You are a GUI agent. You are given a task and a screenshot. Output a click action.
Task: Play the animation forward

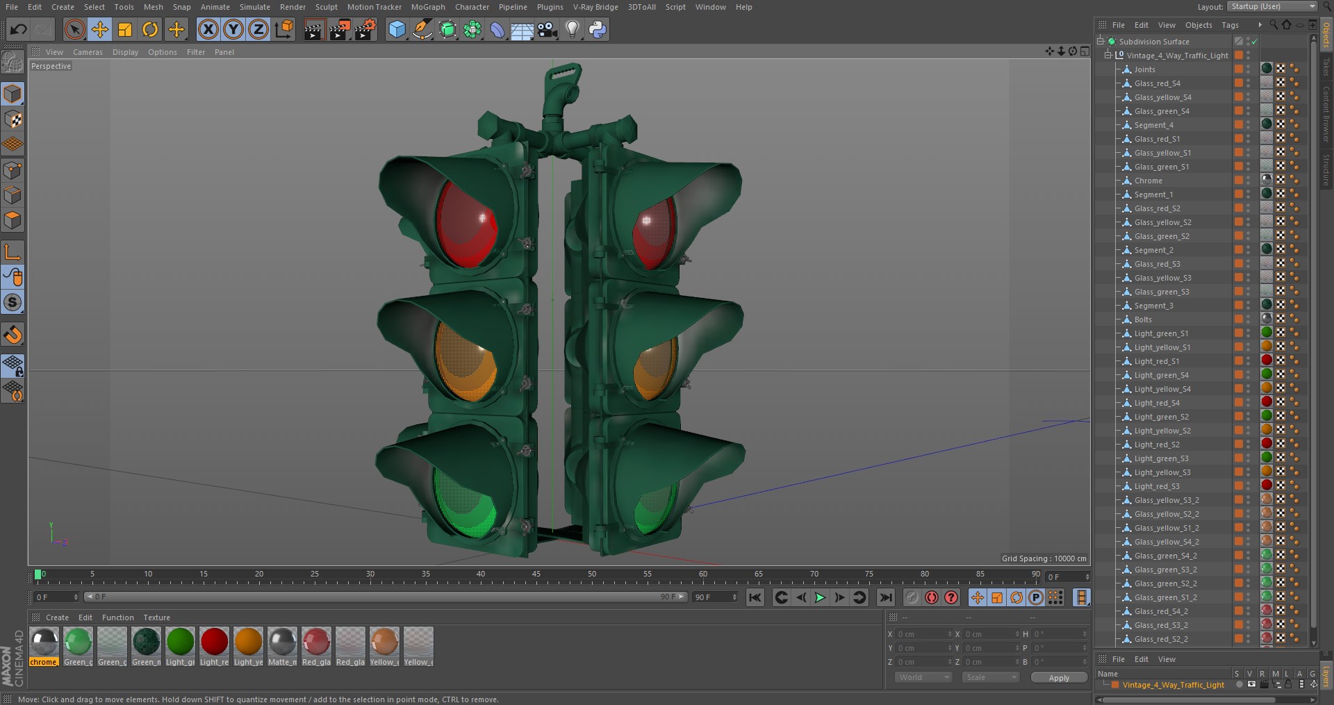click(x=820, y=597)
